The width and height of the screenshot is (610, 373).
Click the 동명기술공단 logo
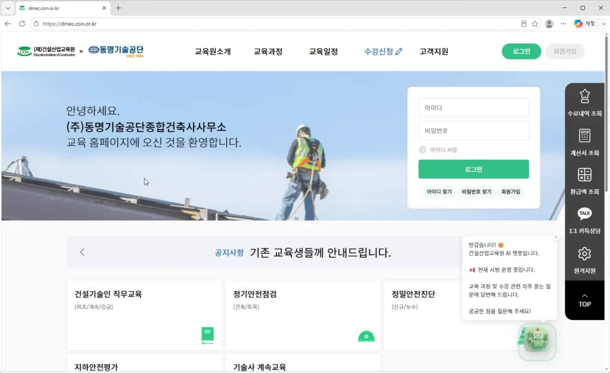[x=116, y=51]
